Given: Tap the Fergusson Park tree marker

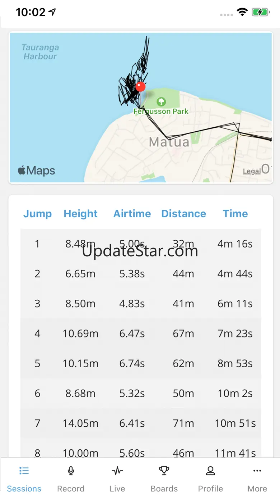Looking at the screenshot, I should 161,101.
